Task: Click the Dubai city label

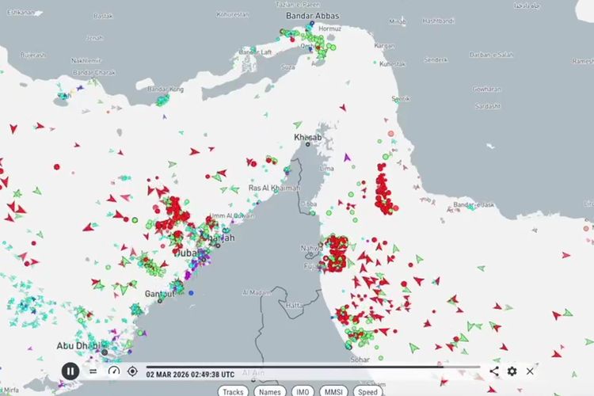Action: [x=185, y=253]
